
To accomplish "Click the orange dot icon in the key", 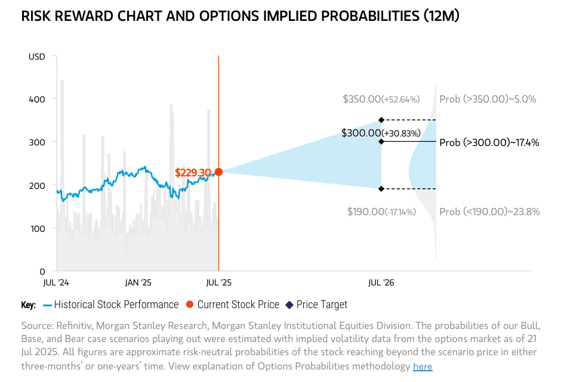I will pyautogui.click(x=190, y=305).
